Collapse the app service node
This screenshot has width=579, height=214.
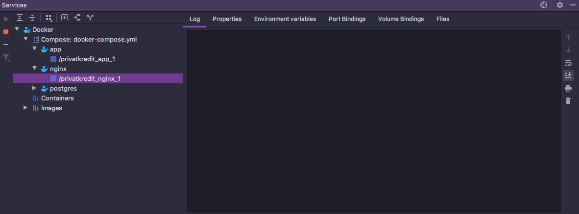[x=35, y=48]
